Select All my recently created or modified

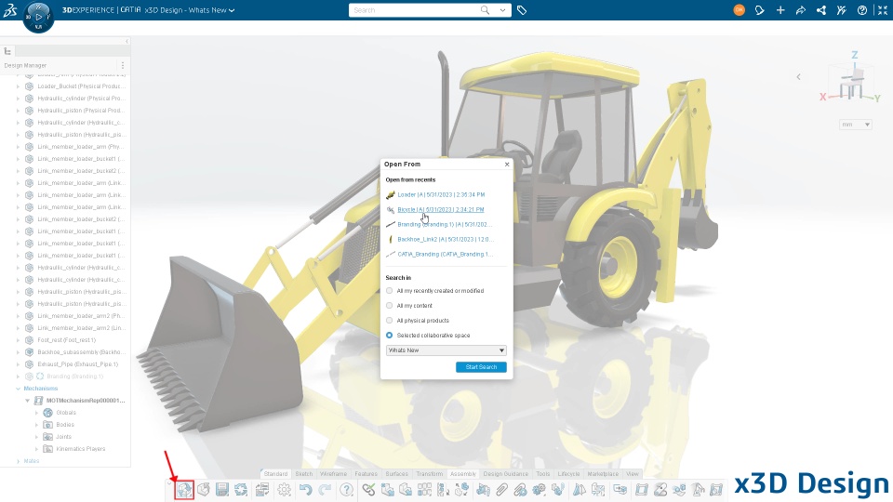[x=390, y=291]
